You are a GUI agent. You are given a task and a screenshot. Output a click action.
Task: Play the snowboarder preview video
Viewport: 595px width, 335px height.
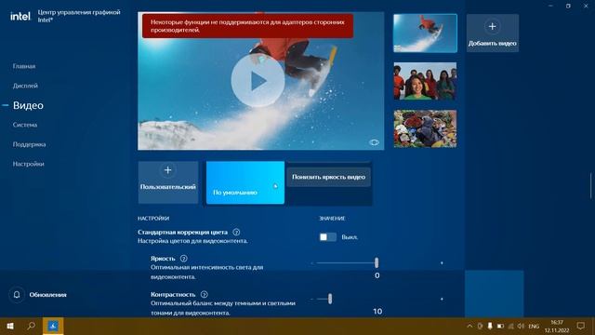(258, 81)
